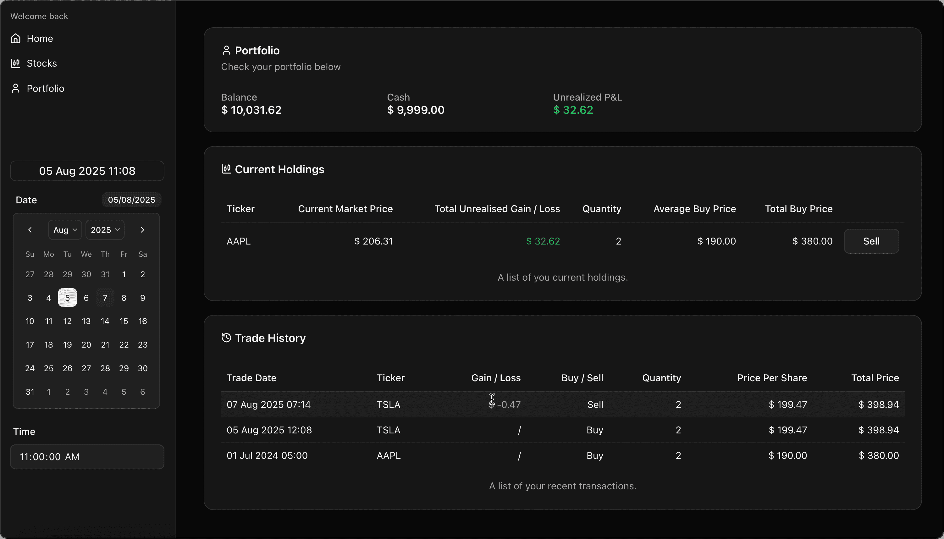Select the TSLA Sell trade history row

click(x=388, y=404)
